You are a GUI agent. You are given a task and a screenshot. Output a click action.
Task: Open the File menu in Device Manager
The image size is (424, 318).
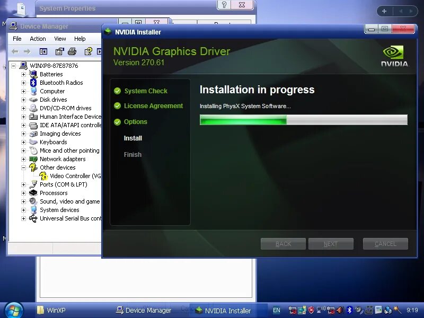coord(17,39)
